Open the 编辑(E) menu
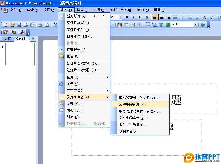The width and height of the screenshot is (221, 164). (x=32, y=10)
